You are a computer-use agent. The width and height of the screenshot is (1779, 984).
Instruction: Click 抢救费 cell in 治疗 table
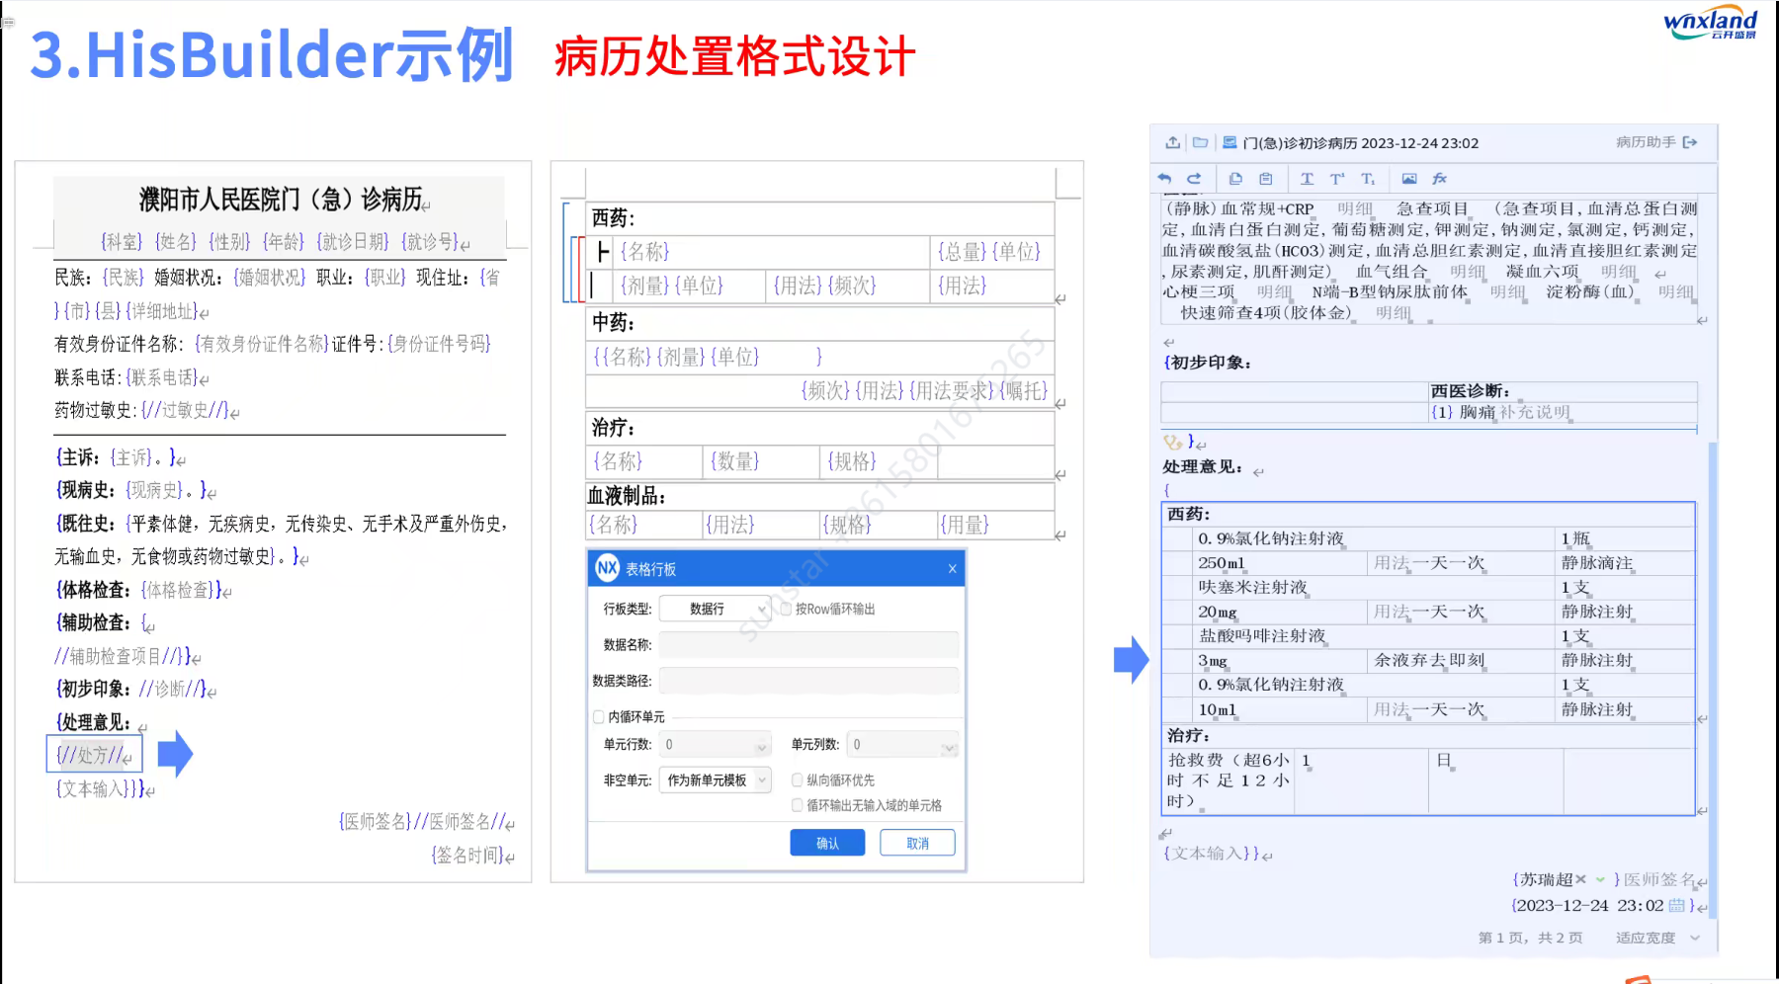1228,779
